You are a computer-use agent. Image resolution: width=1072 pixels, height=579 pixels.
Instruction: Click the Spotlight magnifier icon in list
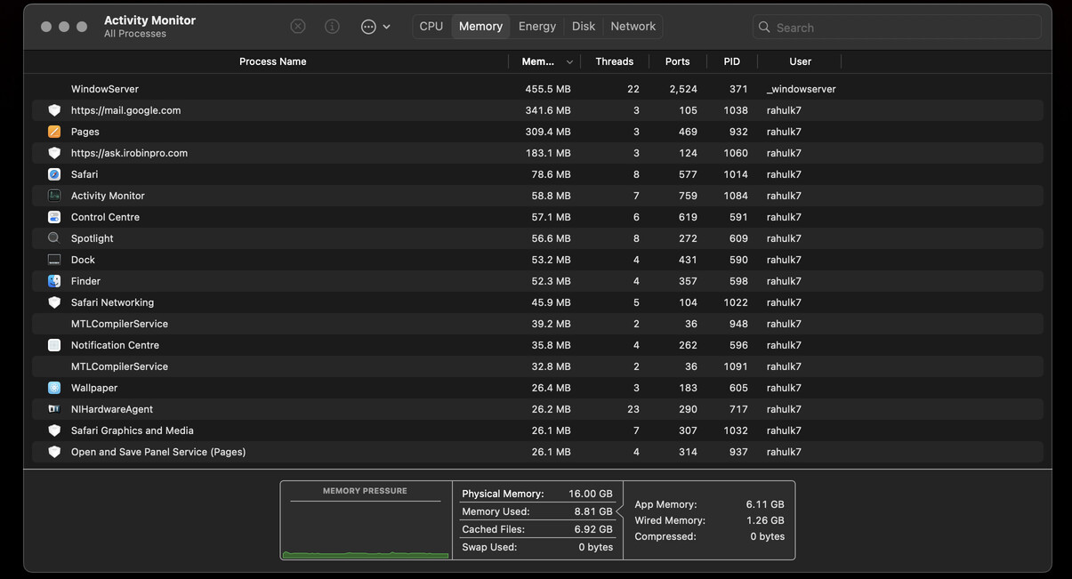[x=54, y=238]
